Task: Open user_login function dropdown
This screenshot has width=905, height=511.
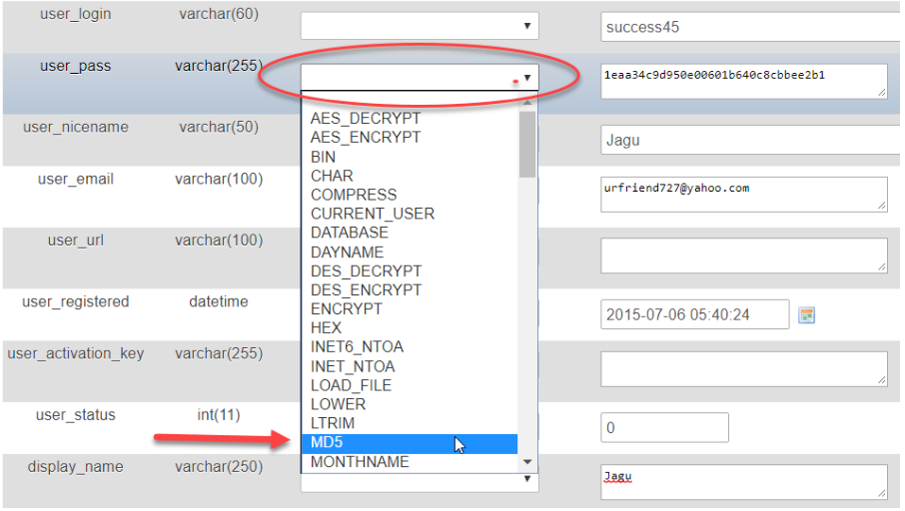Action: 420,26
